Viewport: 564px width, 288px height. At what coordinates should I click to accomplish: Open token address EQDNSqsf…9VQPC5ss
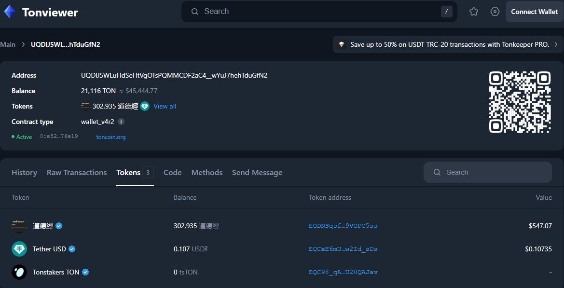point(343,226)
